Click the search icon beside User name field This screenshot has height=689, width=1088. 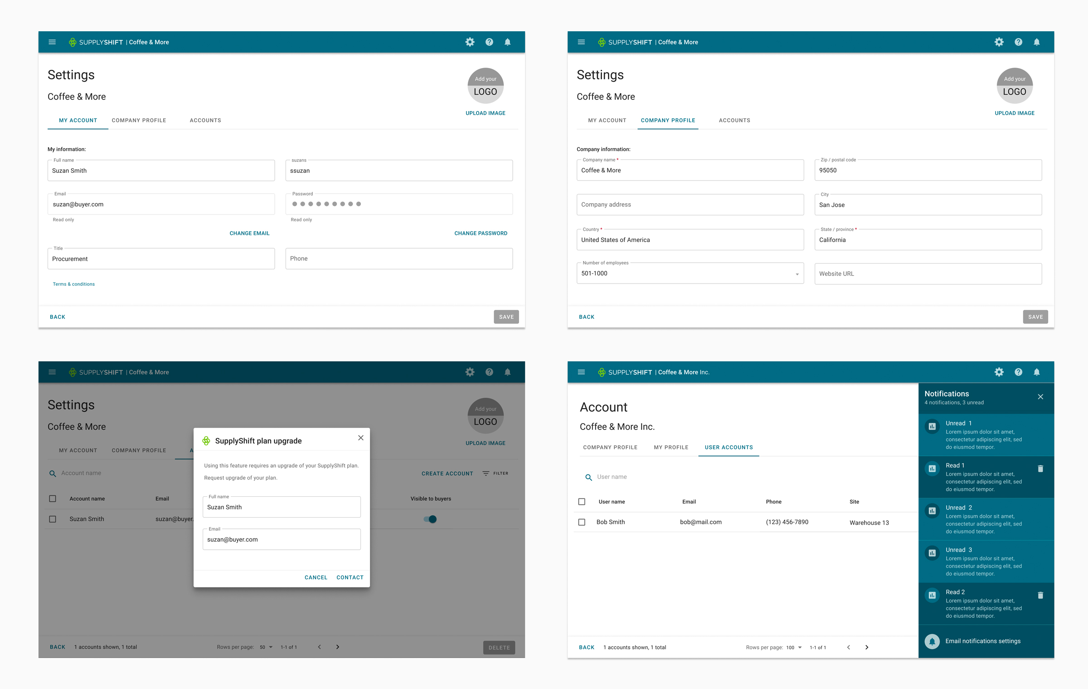pyautogui.click(x=588, y=477)
